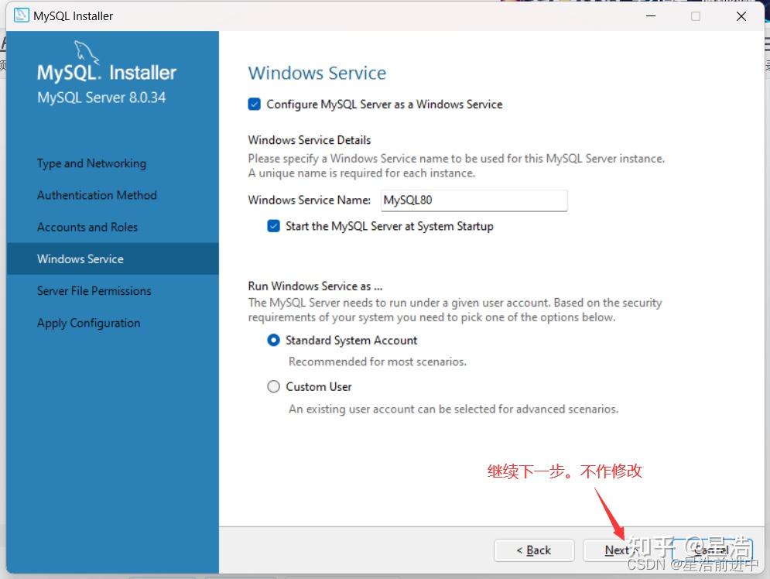Open the Accounts and Roles step
The height and width of the screenshot is (579, 770).
pos(87,227)
